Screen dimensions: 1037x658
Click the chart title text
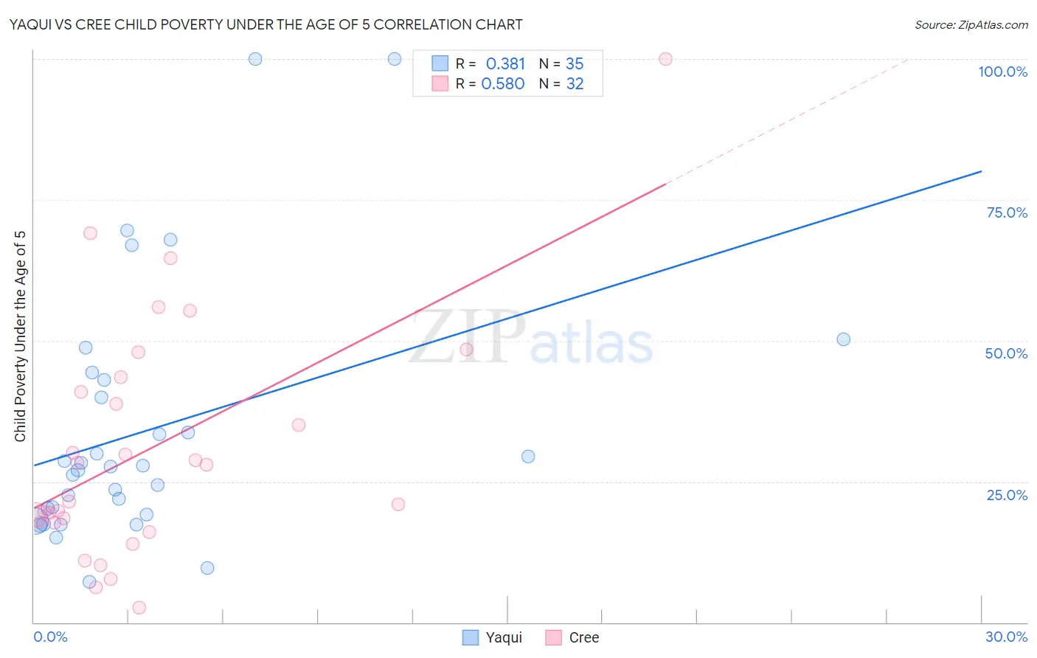(x=266, y=24)
